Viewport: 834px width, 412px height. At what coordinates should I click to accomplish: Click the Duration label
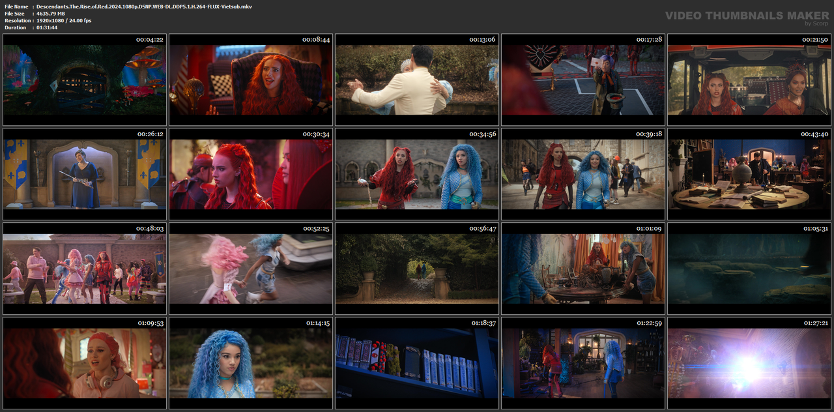[15, 27]
